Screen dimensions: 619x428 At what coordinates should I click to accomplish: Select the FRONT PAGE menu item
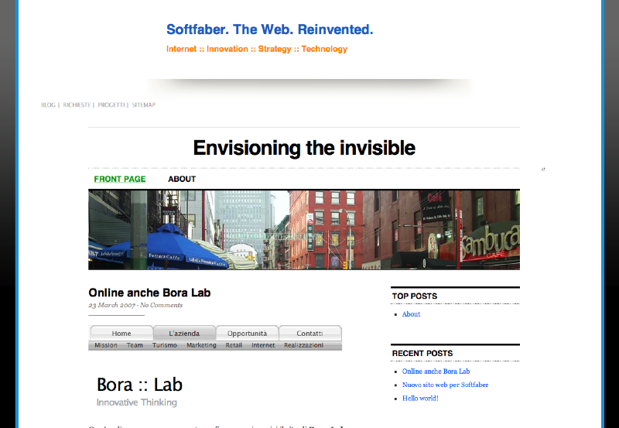pos(120,179)
